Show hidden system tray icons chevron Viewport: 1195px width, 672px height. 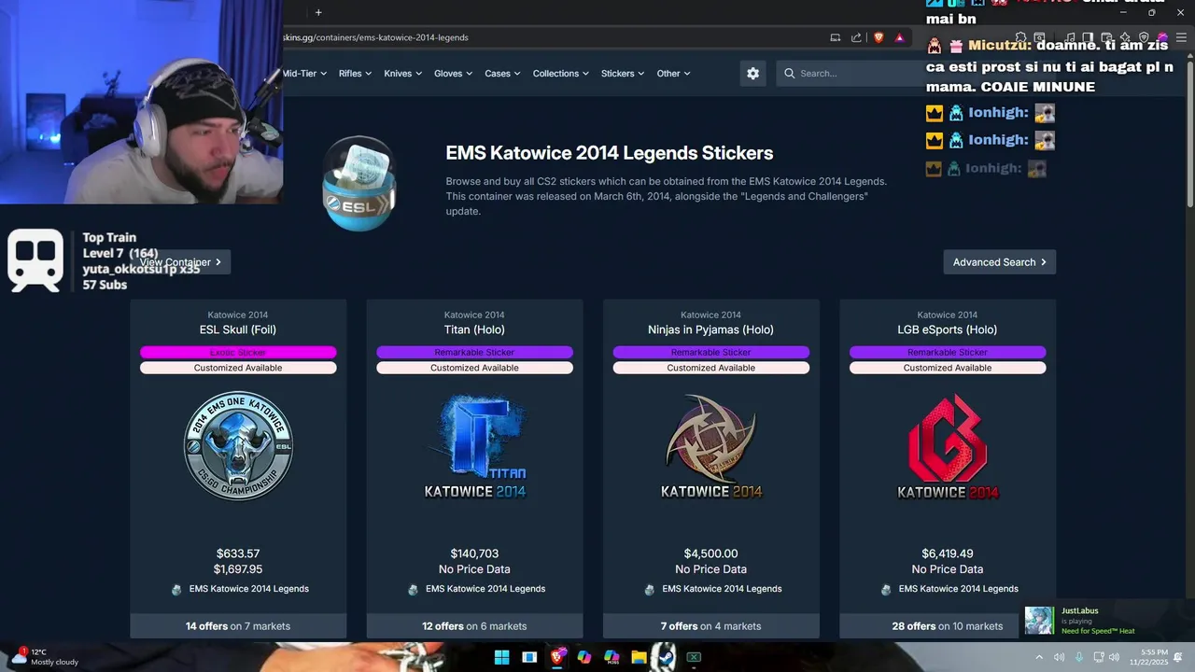pos(1039,657)
